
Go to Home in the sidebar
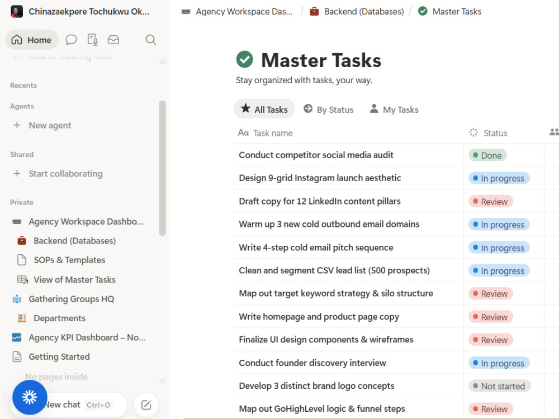click(32, 40)
